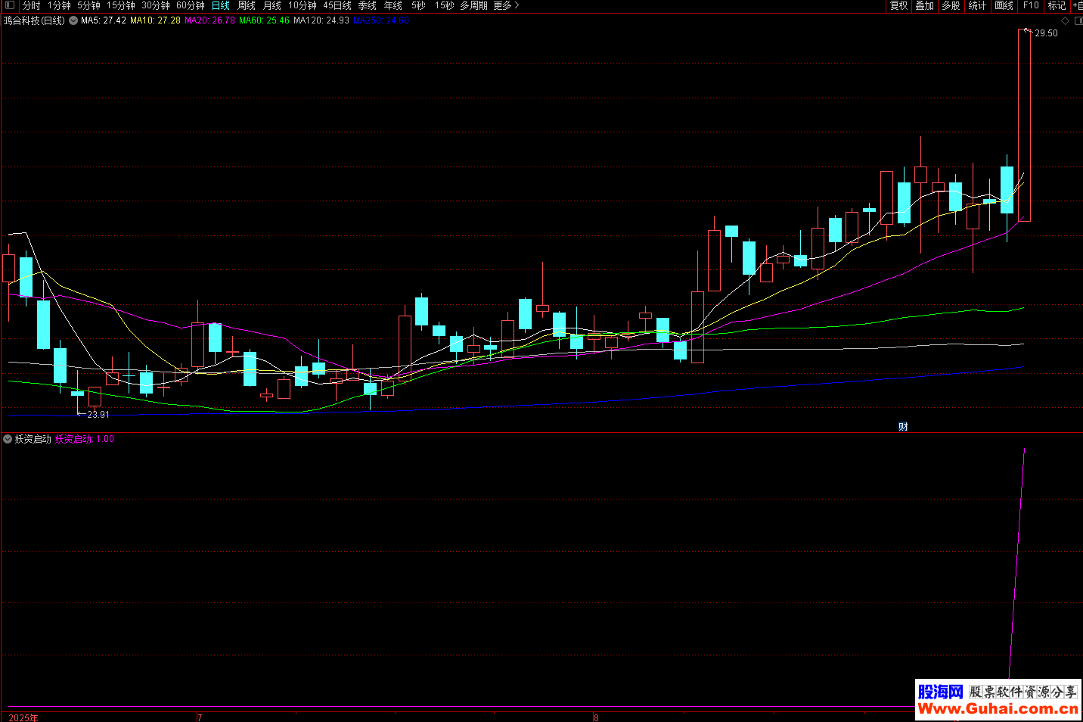Click the MA250: 24.60 label
Image resolution: width=1083 pixels, height=722 pixels.
pos(381,20)
